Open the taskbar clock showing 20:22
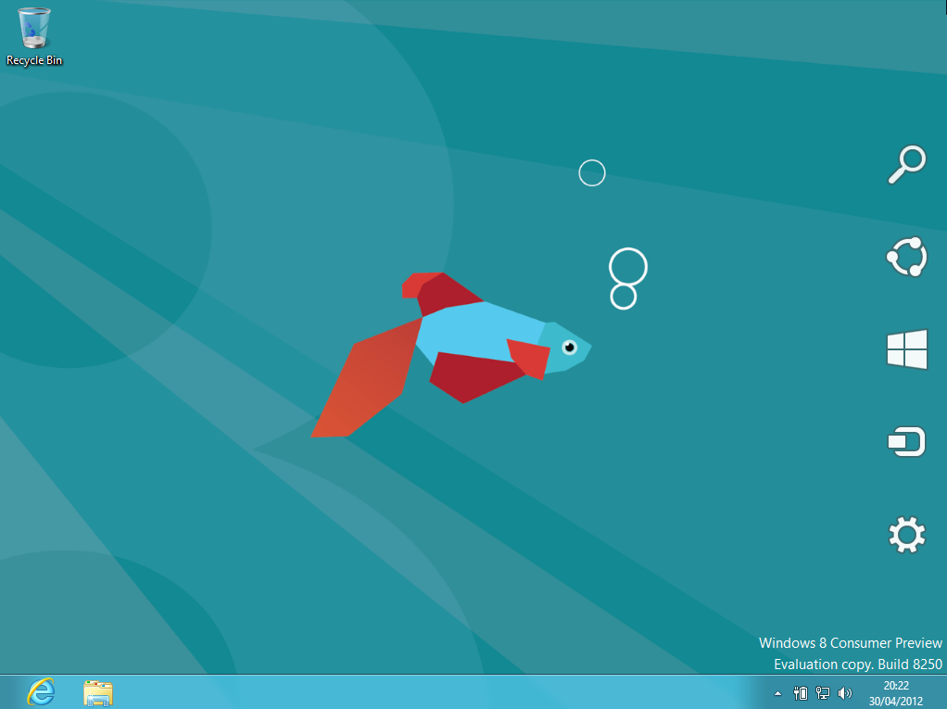The width and height of the screenshot is (947, 709). (x=896, y=692)
